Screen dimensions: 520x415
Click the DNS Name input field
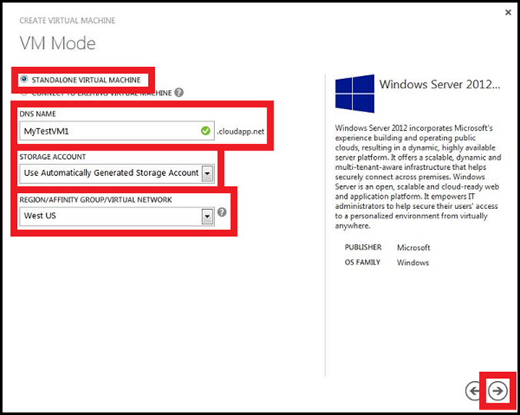pos(117,131)
